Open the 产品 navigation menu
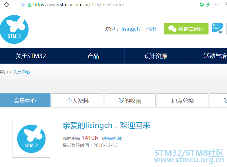227x167 pixels. 93,56
